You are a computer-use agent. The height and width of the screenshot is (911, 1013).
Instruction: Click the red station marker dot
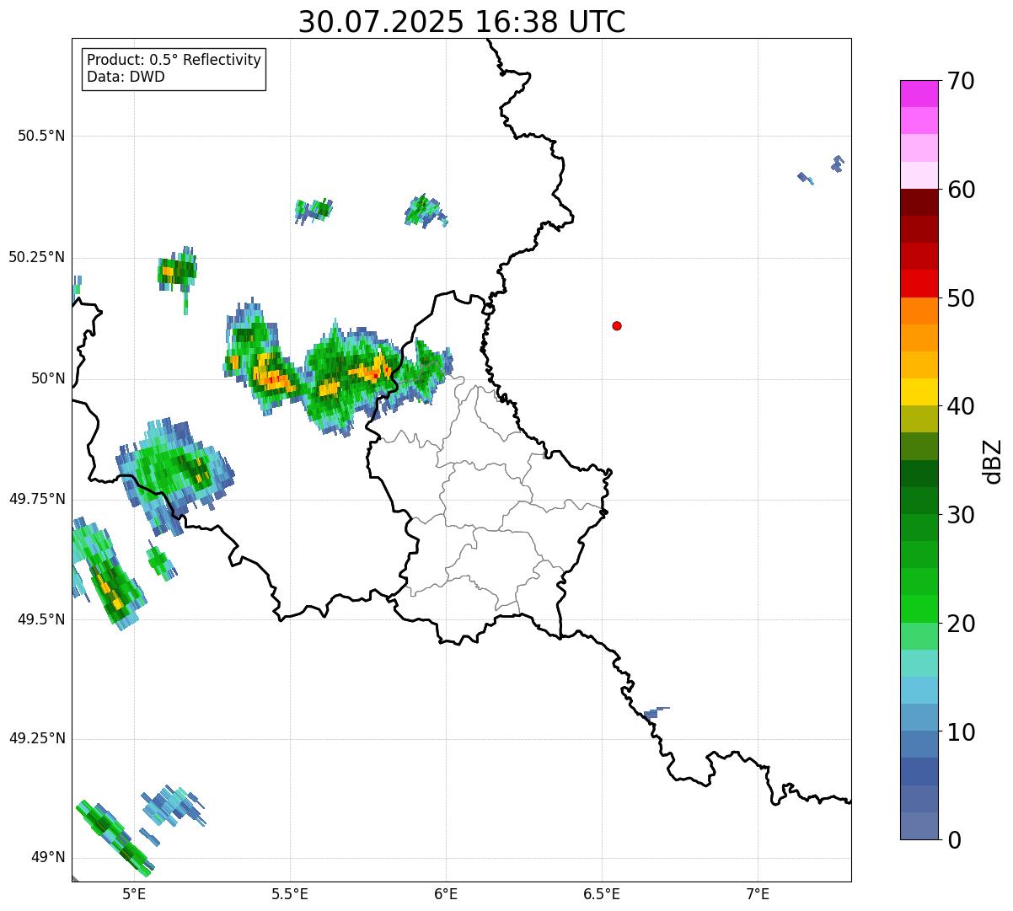(x=617, y=325)
